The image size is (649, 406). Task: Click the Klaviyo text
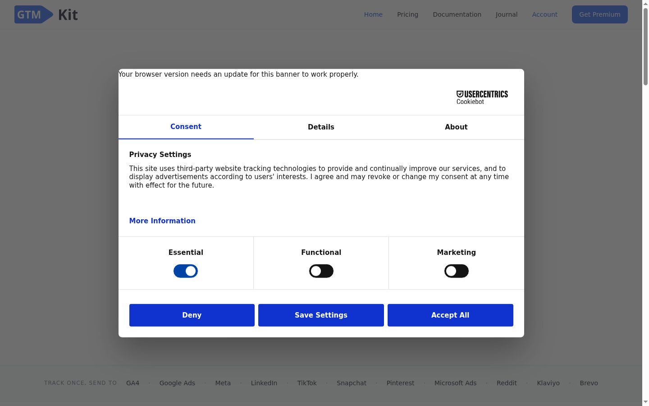click(x=548, y=383)
